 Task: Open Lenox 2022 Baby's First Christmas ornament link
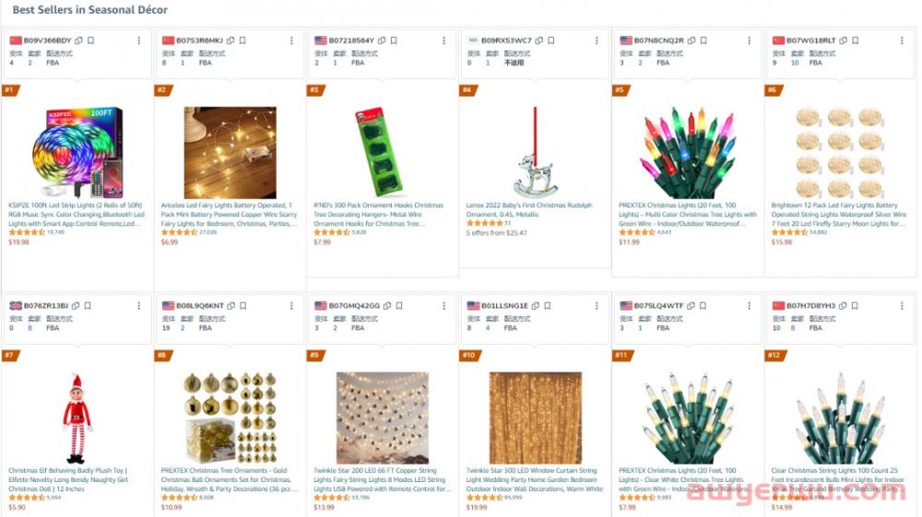(529, 210)
